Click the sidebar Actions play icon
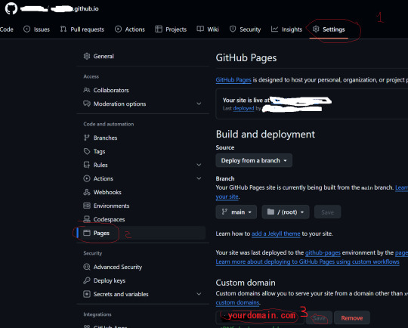408x328 pixels. click(x=87, y=178)
